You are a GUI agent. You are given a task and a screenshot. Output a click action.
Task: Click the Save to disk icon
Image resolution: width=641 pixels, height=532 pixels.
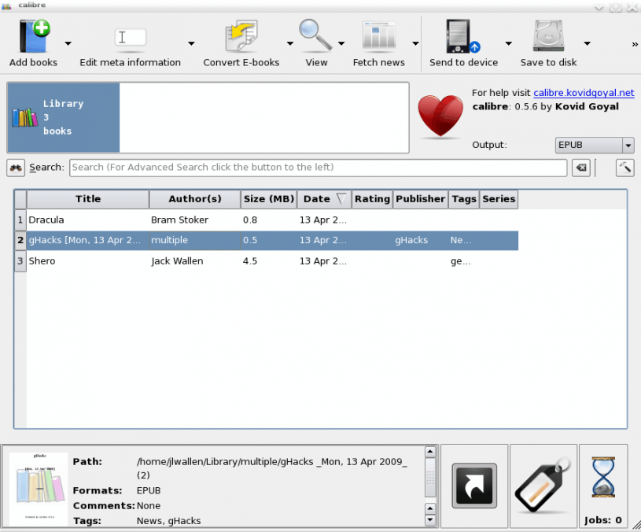tap(549, 36)
